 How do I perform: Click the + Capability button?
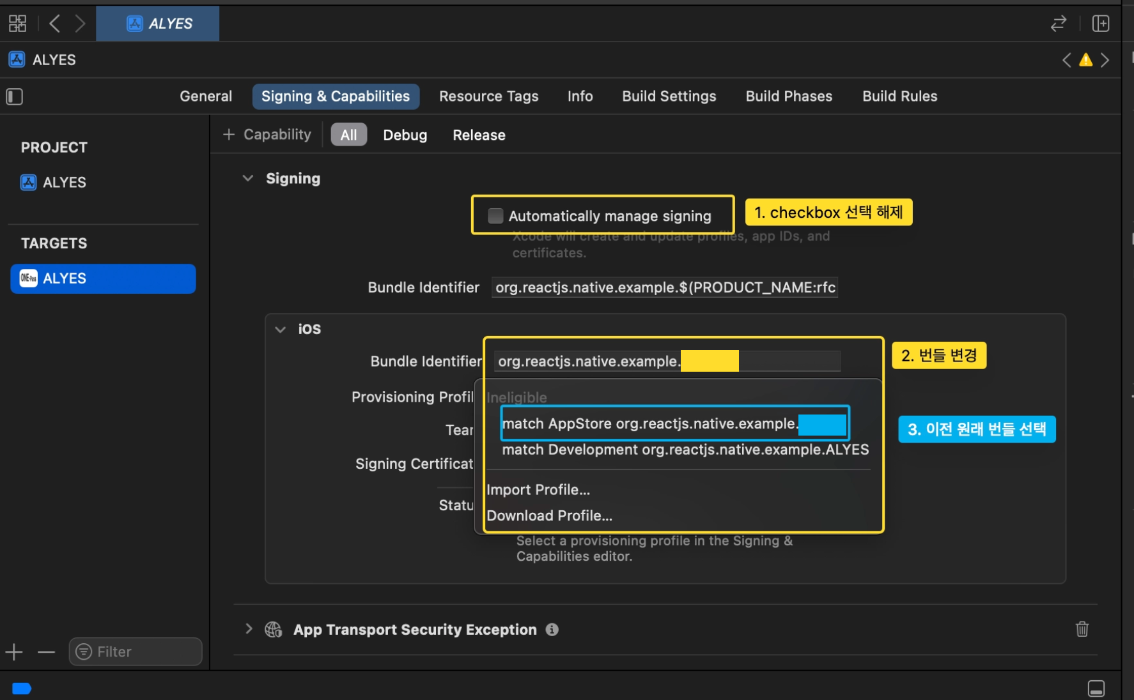(x=267, y=135)
